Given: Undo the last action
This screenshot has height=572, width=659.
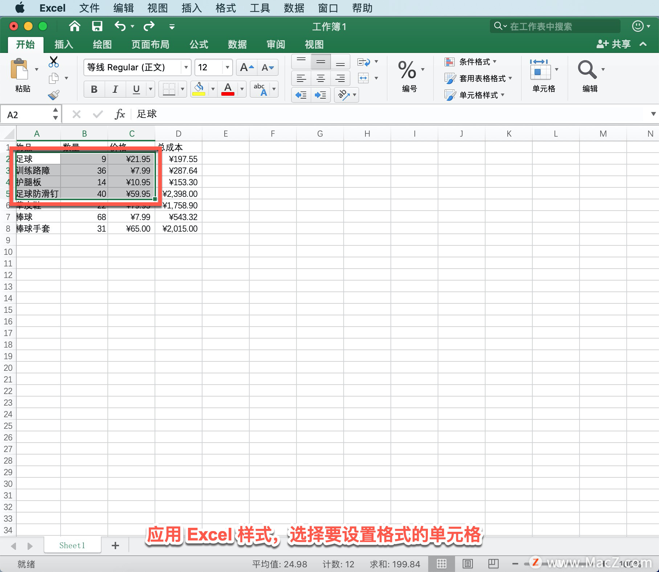Looking at the screenshot, I should coord(120,26).
